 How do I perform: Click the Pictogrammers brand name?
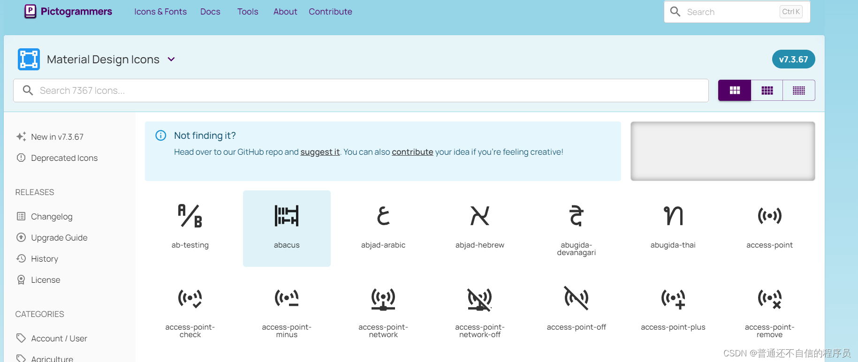76,12
